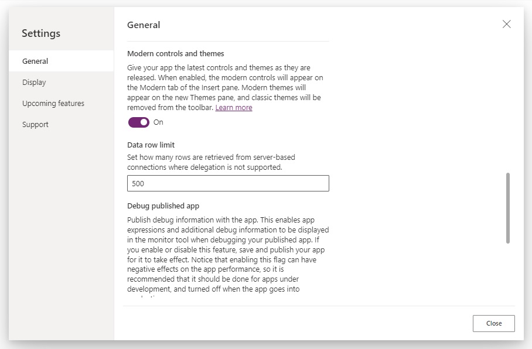This screenshot has height=349, width=532.
Task: Click the Debug published app heading
Action: click(164, 207)
